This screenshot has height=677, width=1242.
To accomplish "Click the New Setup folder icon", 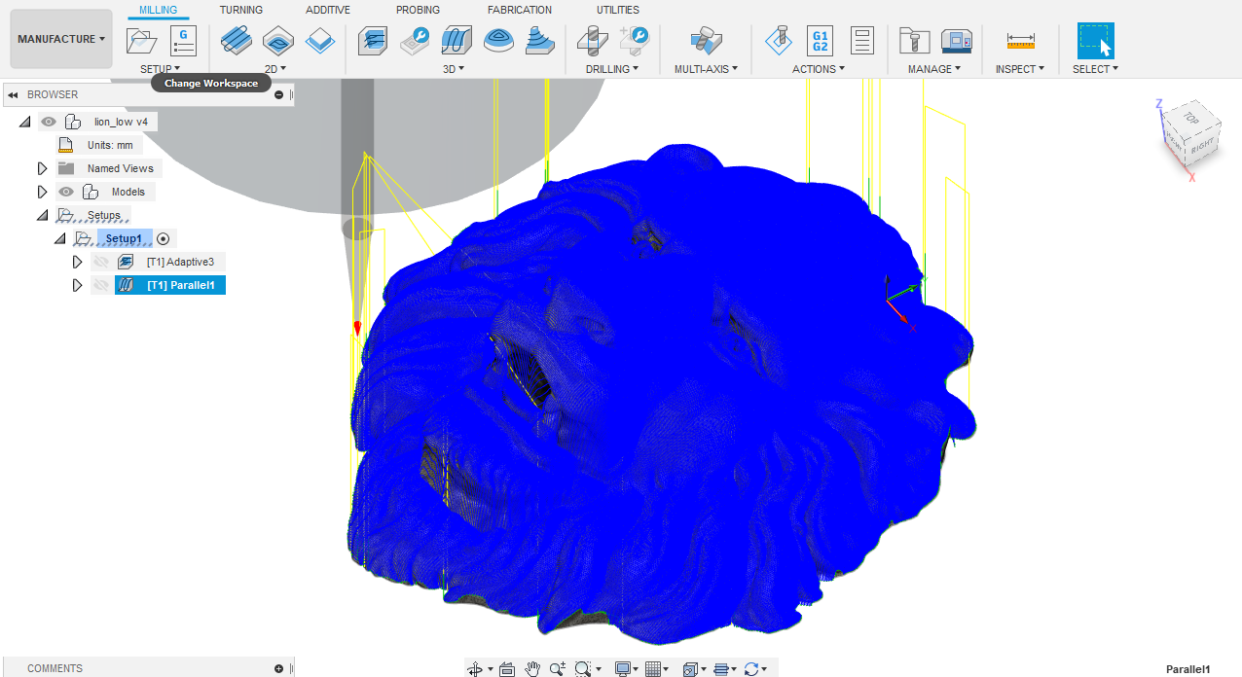I will point(142,41).
